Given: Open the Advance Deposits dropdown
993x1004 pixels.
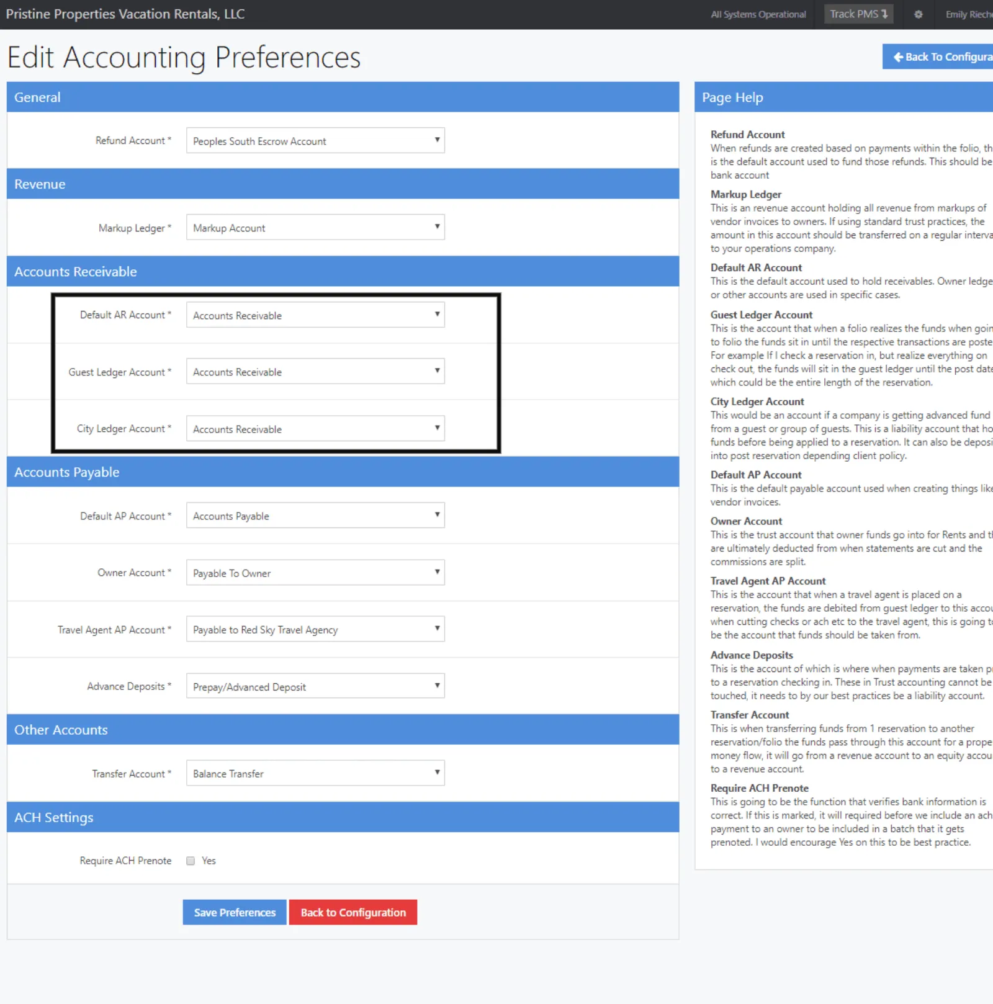Looking at the screenshot, I should tap(315, 686).
